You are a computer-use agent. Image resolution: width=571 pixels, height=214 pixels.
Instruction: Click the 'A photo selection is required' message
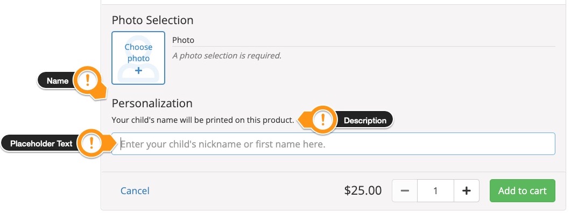pyautogui.click(x=227, y=56)
